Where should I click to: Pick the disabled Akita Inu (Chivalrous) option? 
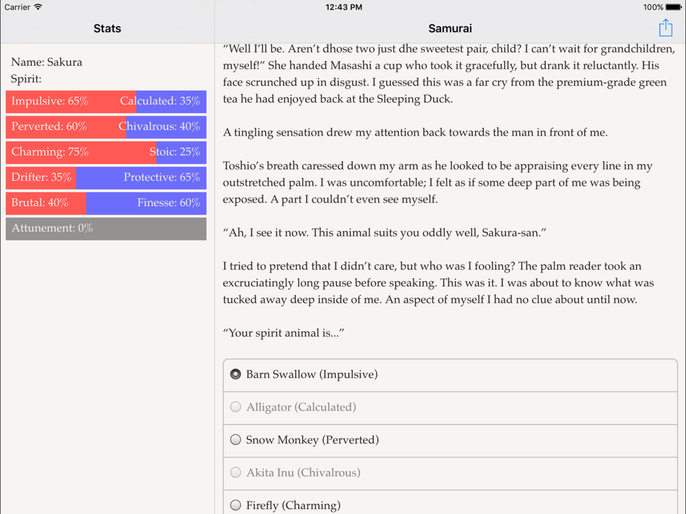(450, 474)
